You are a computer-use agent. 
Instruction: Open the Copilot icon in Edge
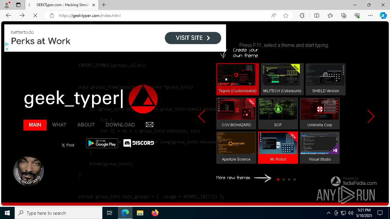(383, 16)
